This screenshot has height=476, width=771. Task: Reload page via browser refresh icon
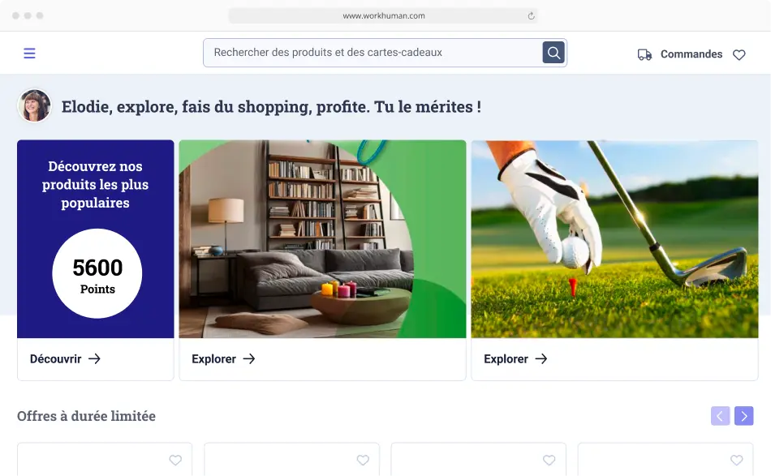point(531,15)
